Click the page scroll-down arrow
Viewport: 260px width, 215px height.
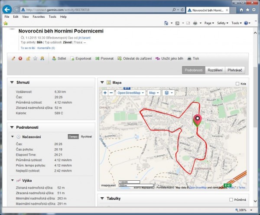coord(255,201)
